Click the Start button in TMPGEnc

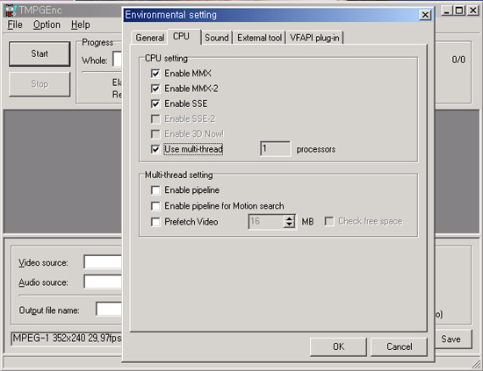[40, 54]
